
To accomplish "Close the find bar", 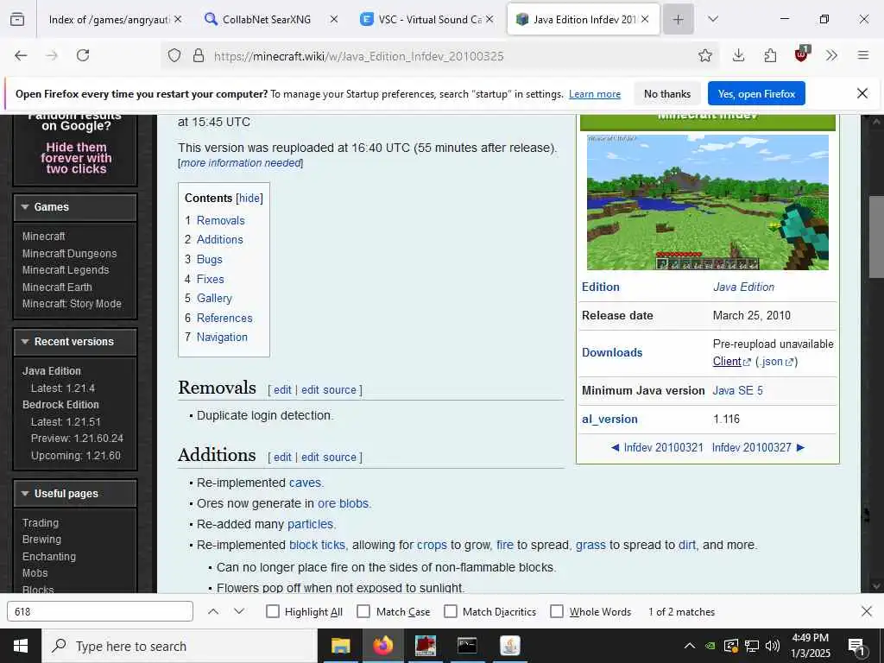I will 867,611.
